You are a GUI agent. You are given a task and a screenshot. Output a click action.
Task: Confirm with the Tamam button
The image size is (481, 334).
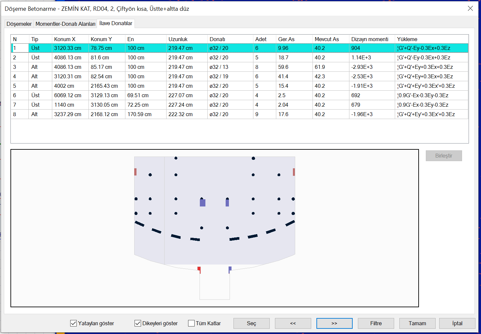pyautogui.click(x=417, y=323)
